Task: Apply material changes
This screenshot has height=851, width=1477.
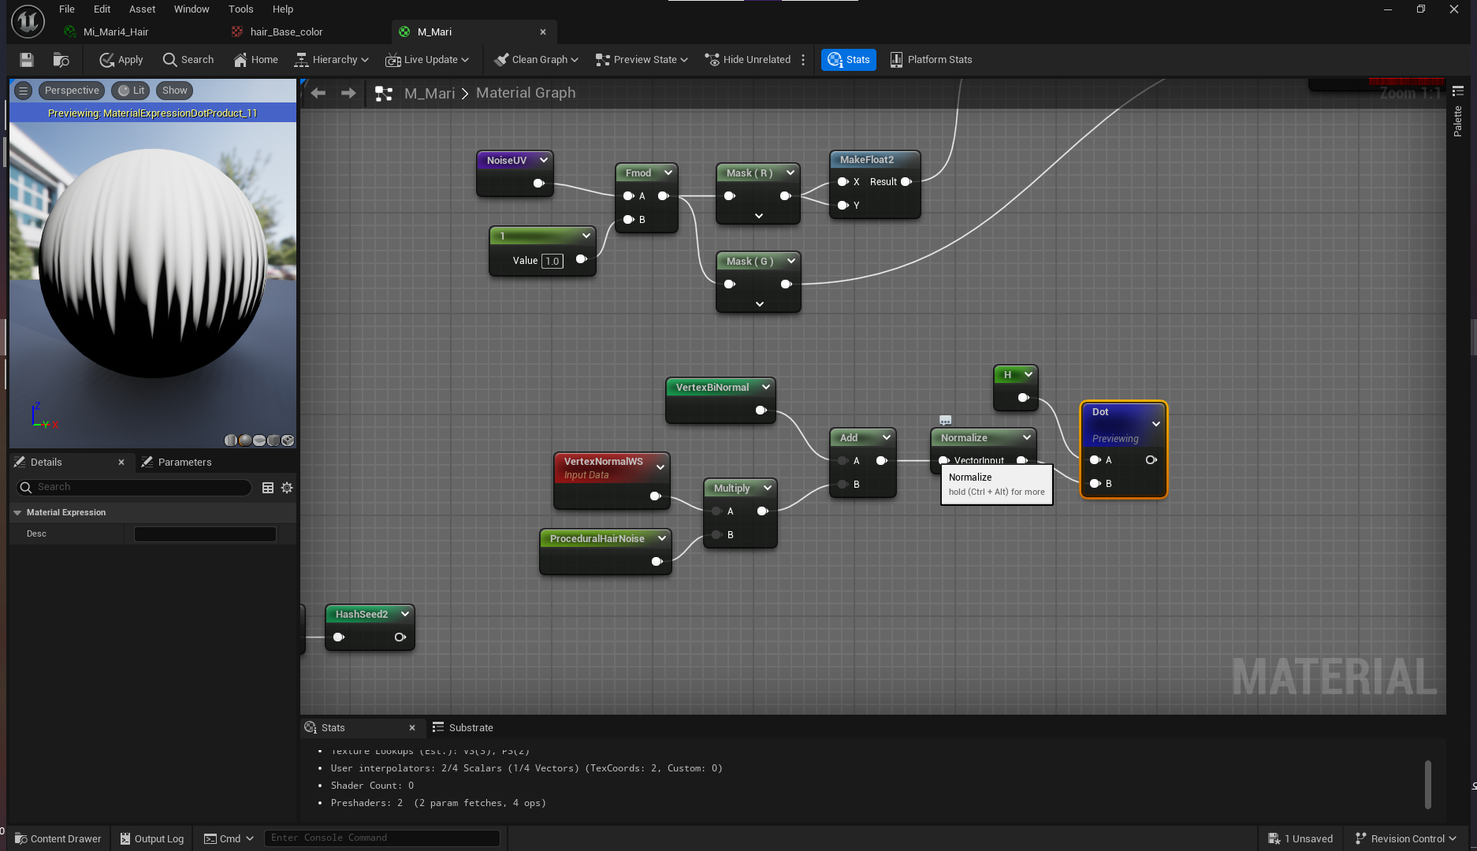Action: point(121,60)
